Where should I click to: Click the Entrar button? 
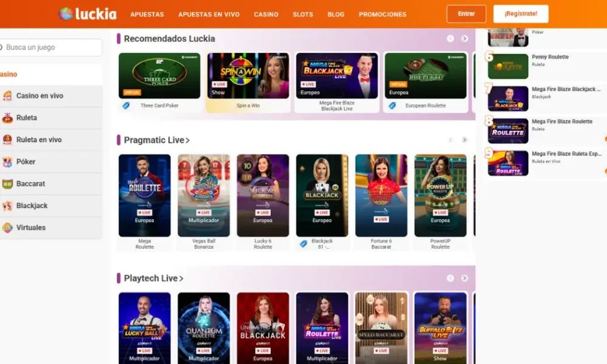click(x=466, y=14)
